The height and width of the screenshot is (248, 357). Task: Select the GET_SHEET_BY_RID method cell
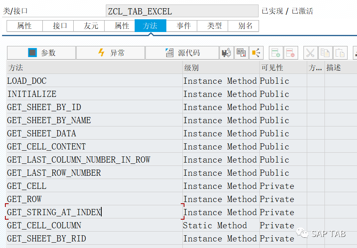pos(95,239)
